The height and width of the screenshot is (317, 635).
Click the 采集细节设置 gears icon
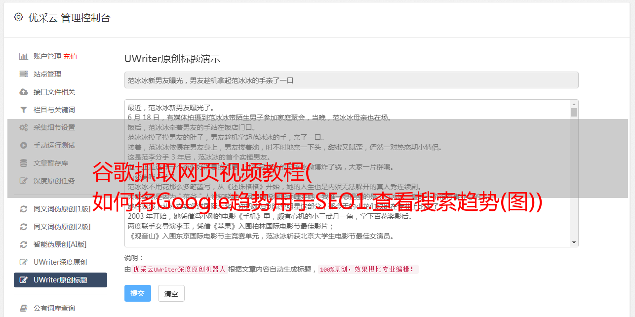[x=23, y=127]
